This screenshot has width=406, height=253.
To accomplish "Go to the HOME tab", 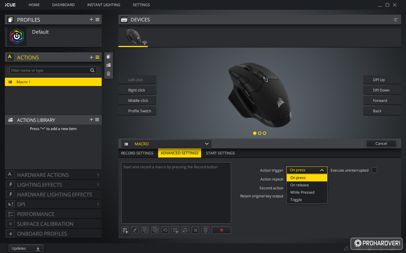I will [34, 5].
